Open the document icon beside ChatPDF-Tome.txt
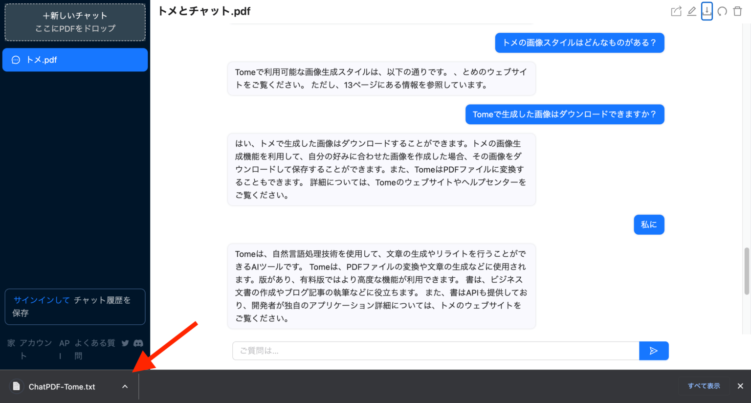Viewport: 751px width, 403px height. [16, 386]
